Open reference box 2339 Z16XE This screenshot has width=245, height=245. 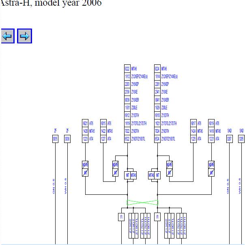click(x=127, y=92)
